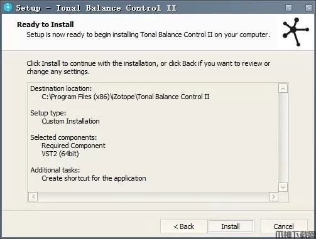Cancel the setup wizard
The width and height of the screenshot is (316, 239).
click(x=284, y=226)
